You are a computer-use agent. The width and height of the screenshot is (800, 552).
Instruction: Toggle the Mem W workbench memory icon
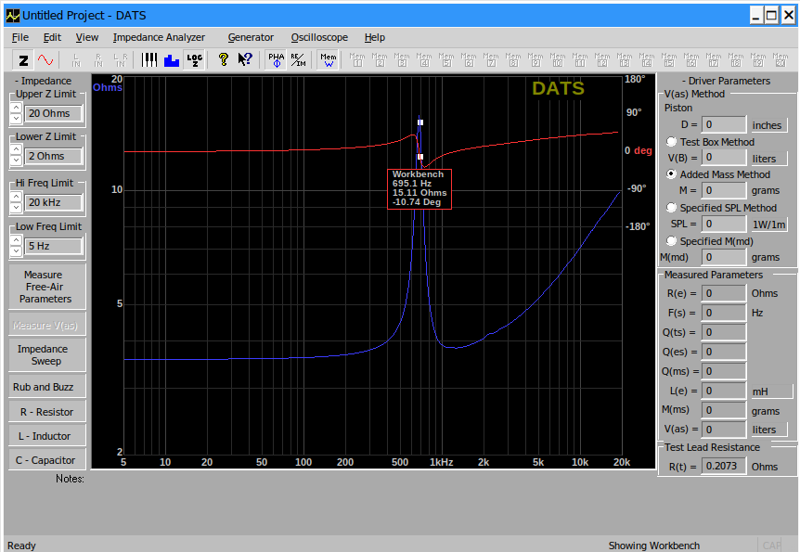[x=328, y=60]
